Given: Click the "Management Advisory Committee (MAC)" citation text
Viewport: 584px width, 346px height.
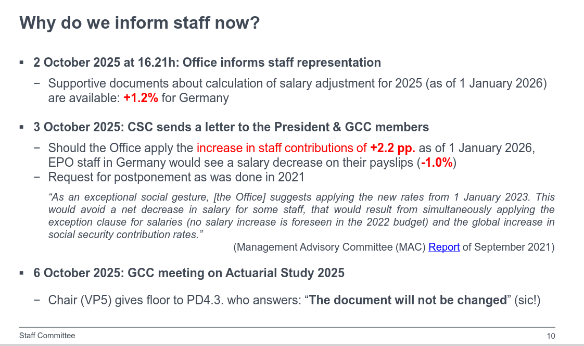Looking at the screenshot, I should [x=329, y=247].
